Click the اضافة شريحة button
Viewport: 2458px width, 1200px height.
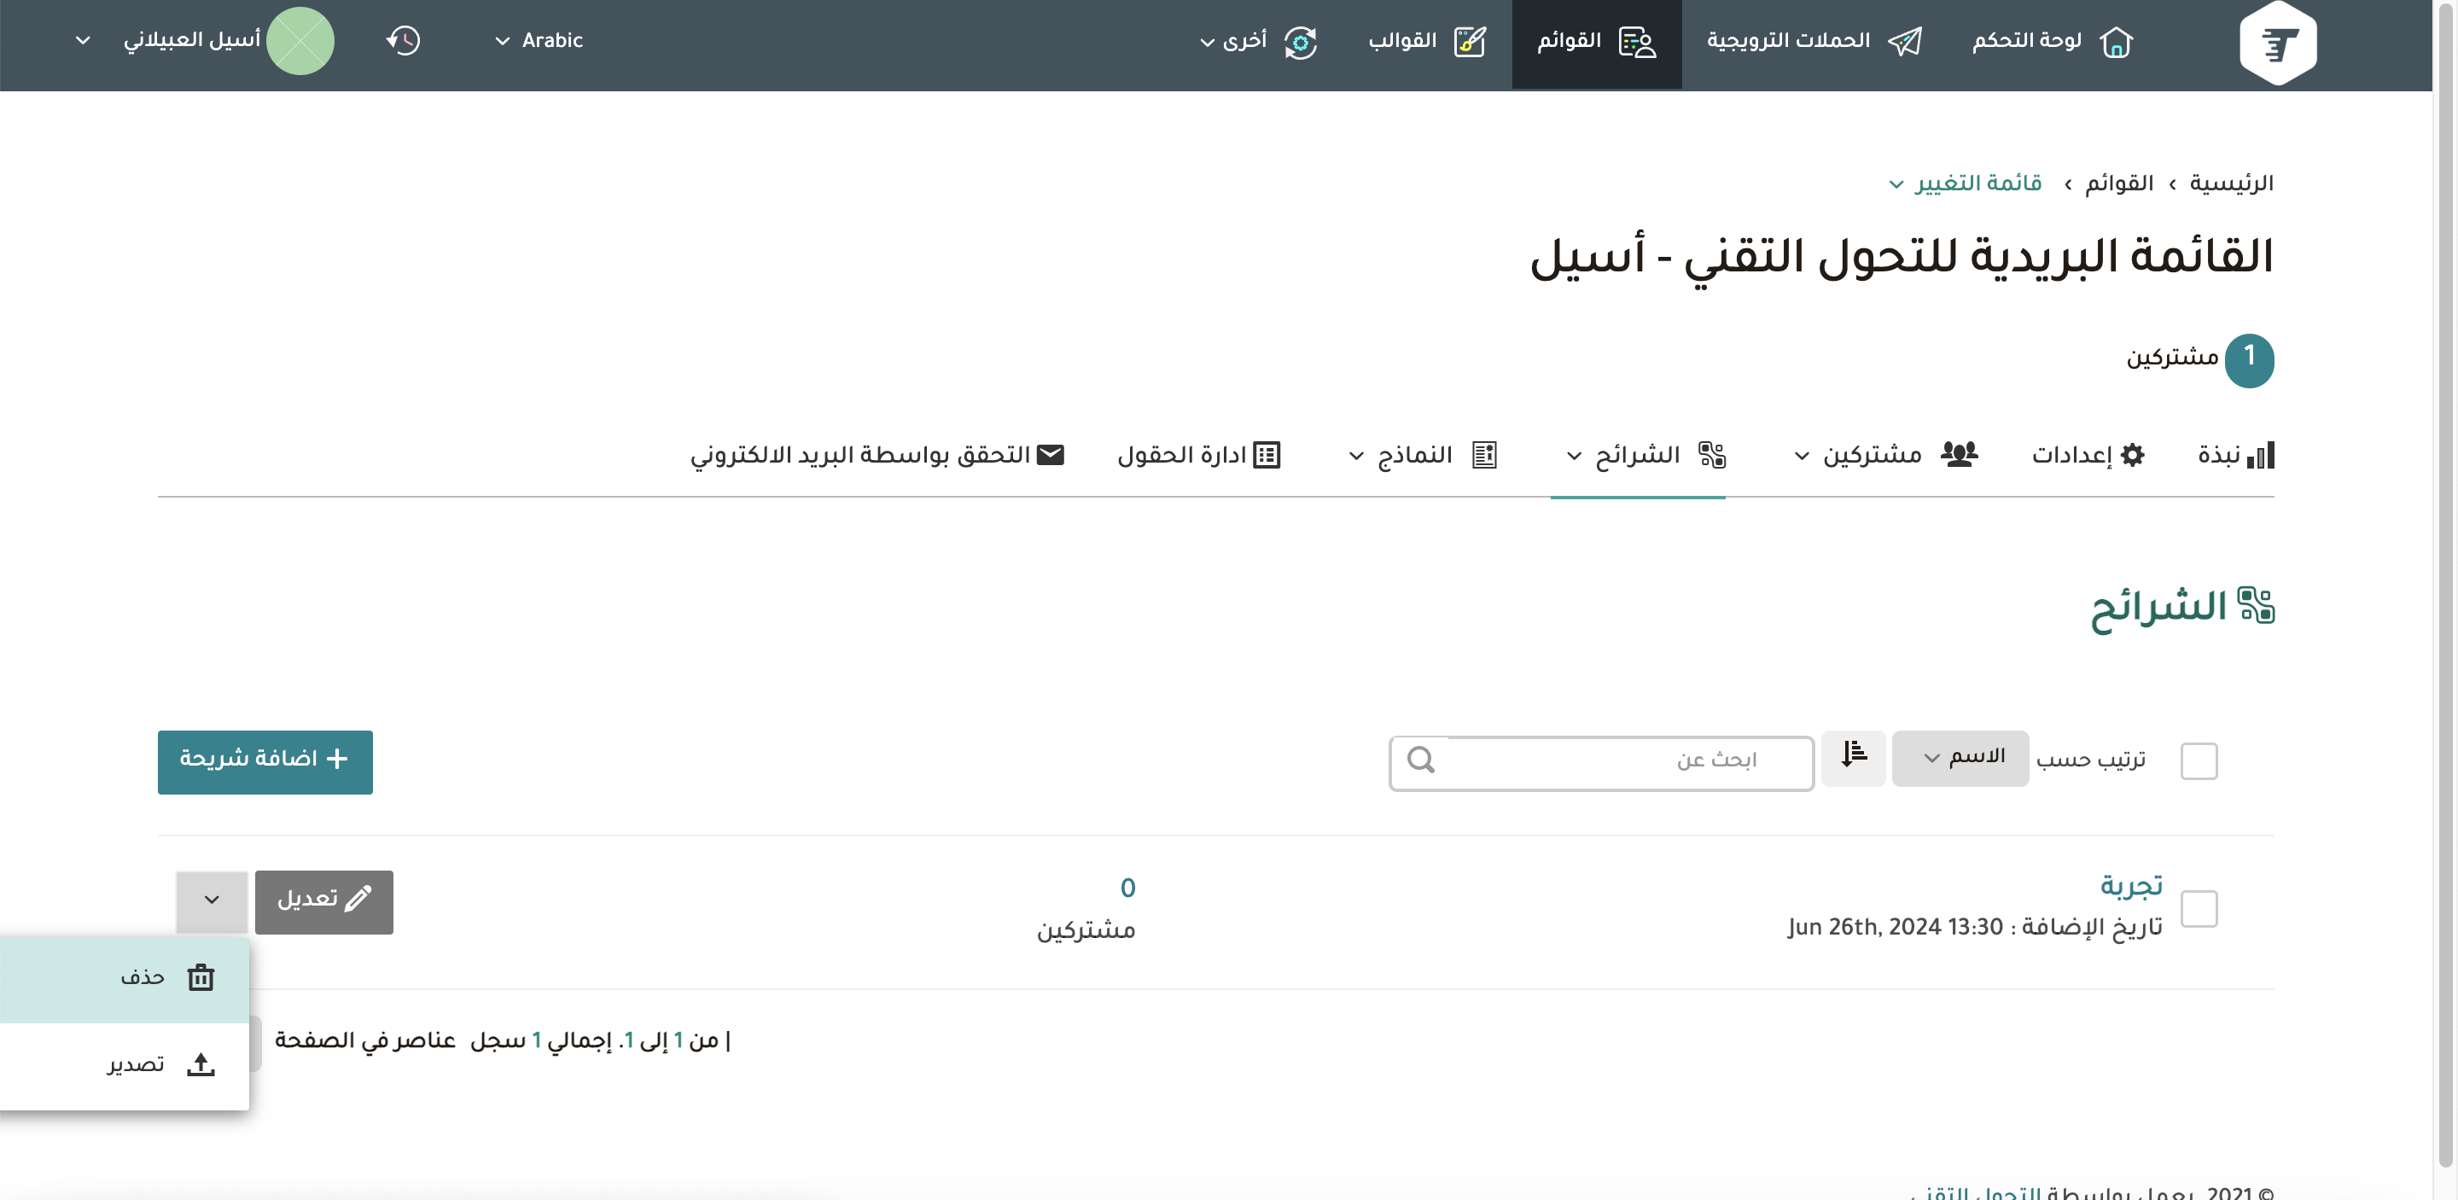265,761
